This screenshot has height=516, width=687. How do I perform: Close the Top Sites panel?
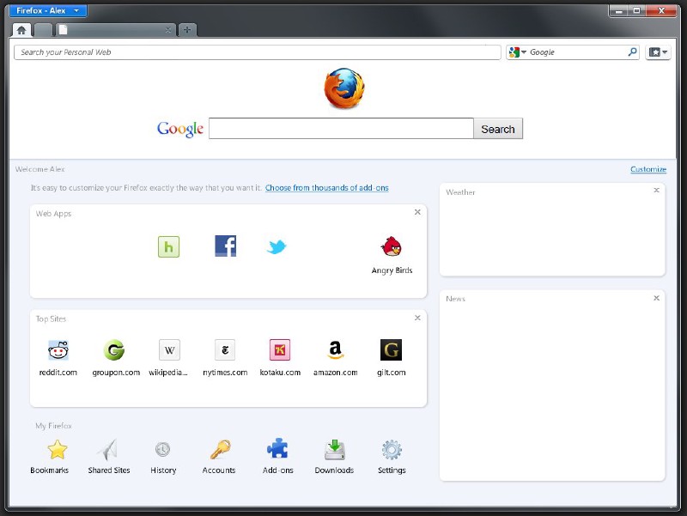417,318
